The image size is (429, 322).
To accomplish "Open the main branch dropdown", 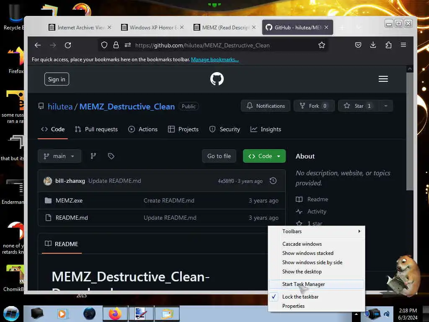I will pyautogui.click(x=59, y=156).
